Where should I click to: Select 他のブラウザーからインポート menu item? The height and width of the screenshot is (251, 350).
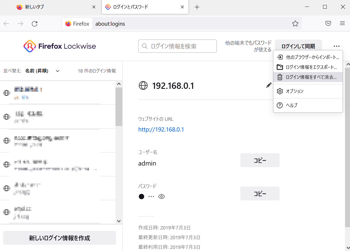click(x=308, y=57)
